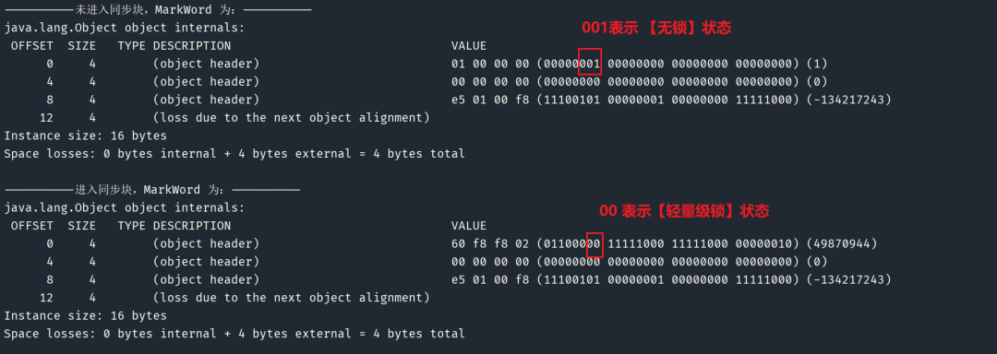Click the last 'Space losses' line at bottom
997x354 pixels.
pos(234,334)
